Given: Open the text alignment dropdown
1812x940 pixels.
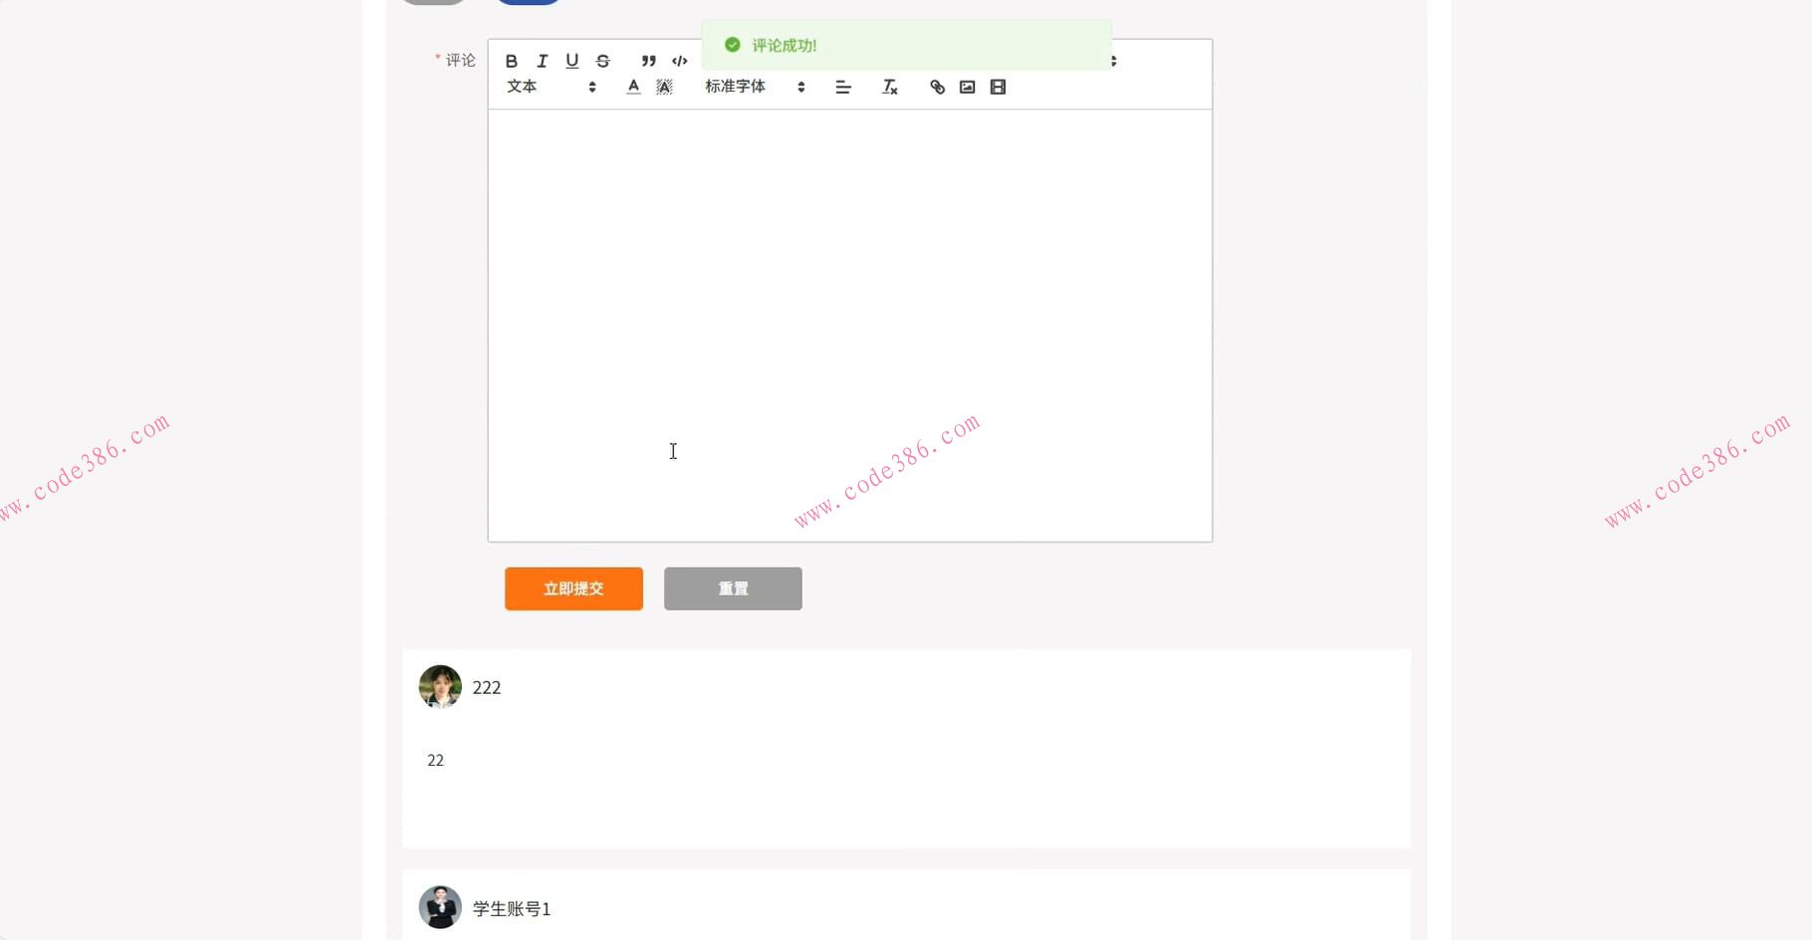Looking at the screenshot, I should click(x=843, y=88).
